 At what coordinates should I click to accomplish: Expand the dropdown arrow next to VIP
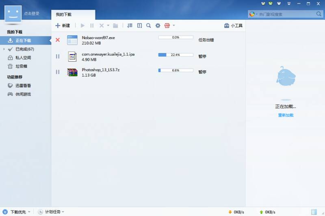174,26
